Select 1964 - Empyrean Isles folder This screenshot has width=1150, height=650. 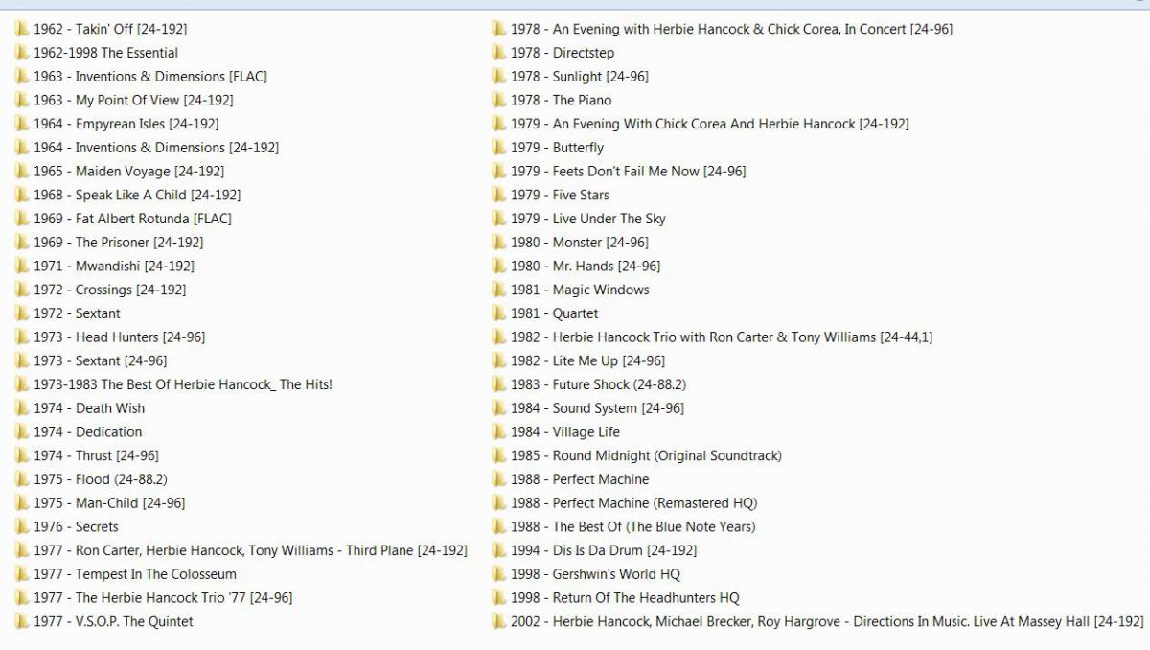tap(126, 124)
